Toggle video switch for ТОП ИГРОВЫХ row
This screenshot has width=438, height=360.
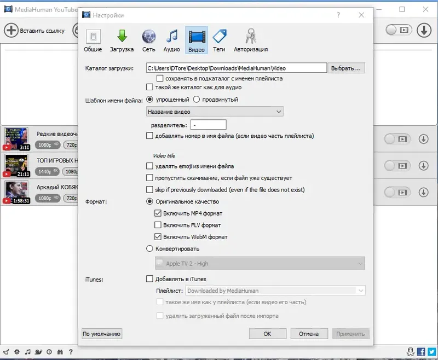397,166
